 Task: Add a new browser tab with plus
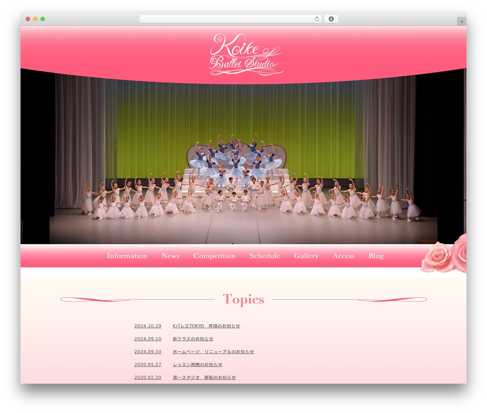click(x=462, y=22)
